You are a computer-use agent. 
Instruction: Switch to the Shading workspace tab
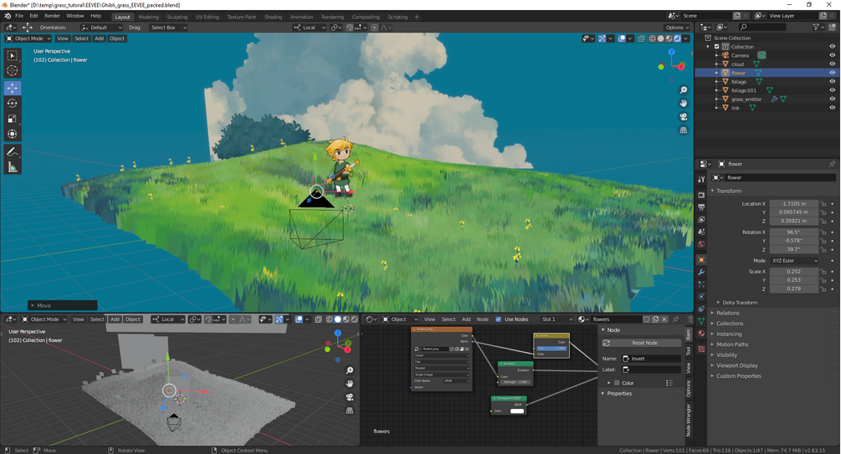273,18
